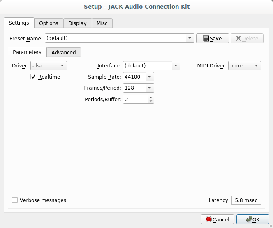Screen dimensions: 273x228
Task: Expand the Preset Name dropdown arrow
Action: click(x=190, y=38)
